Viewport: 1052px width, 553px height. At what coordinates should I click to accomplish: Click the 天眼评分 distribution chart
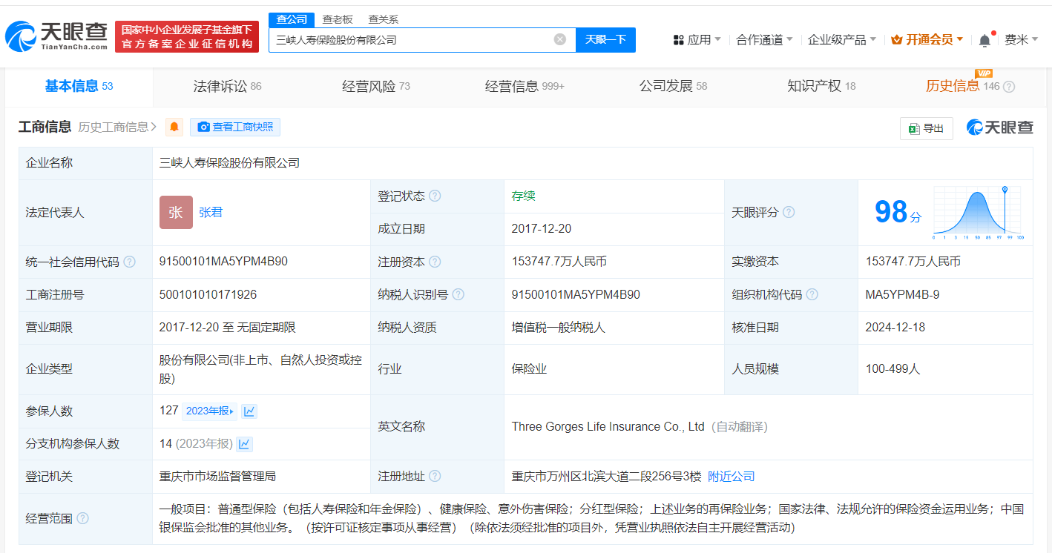pos(978,212)
